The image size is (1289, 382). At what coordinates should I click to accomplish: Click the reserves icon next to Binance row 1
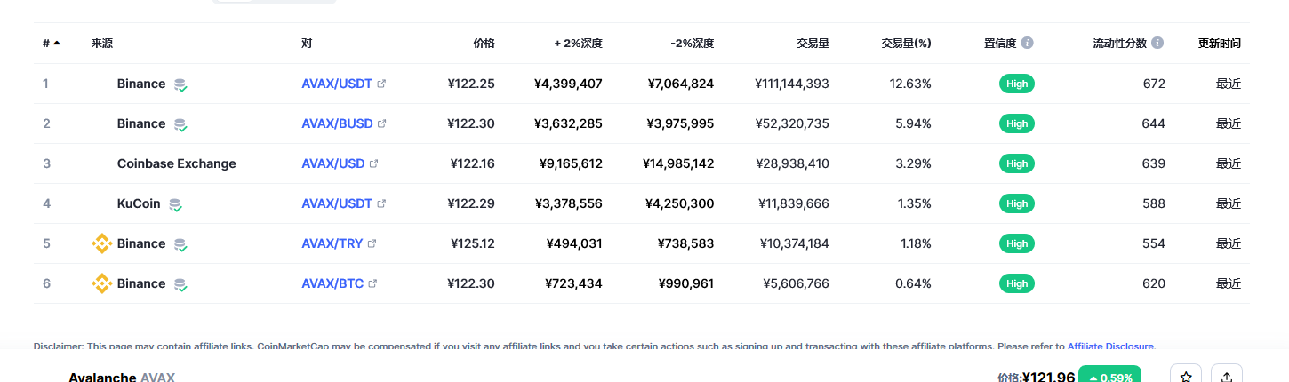click(180, 84)
